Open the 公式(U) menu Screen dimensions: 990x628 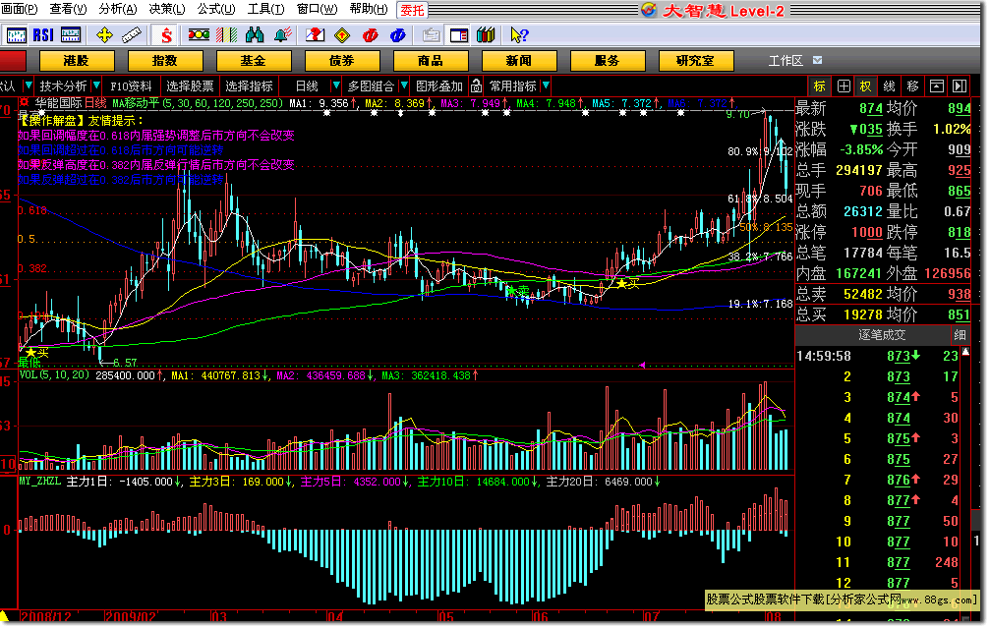(x=216, y=9)
